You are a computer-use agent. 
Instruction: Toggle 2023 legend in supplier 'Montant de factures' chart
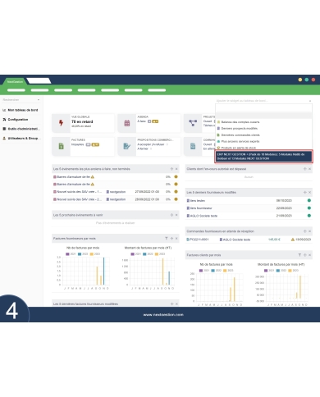click(160, 254)
